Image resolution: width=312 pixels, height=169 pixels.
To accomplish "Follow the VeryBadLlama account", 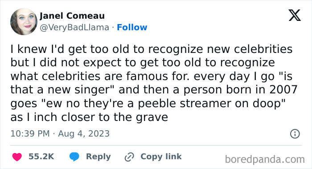I will pyautogui.click(x=132, y=27).
